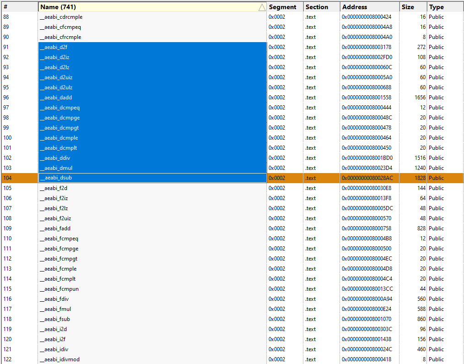Sort by Name (741) column header
The width and height of the screenshot is (464, 364).
click(152, 7)
